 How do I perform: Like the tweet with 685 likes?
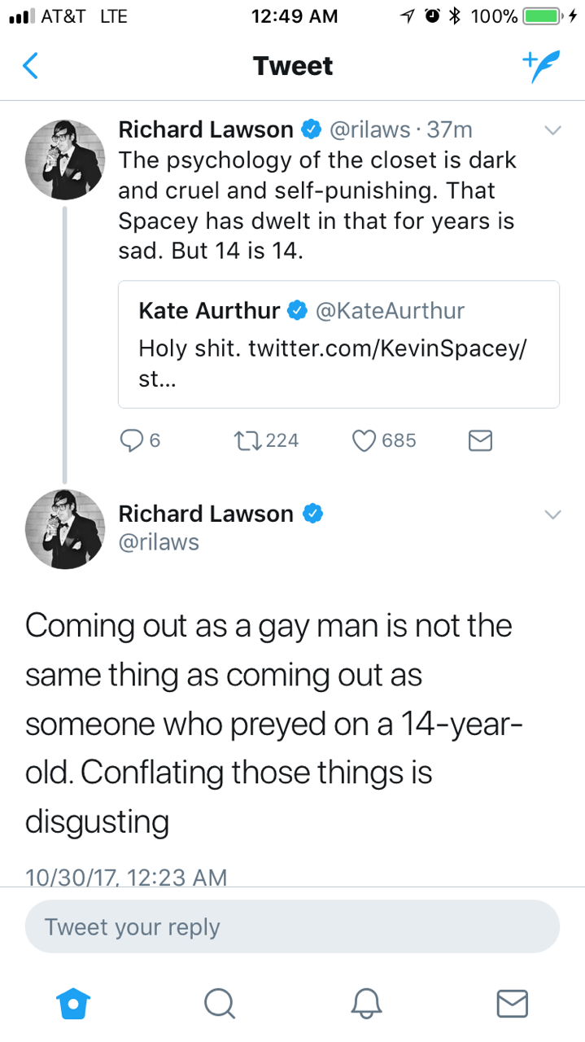(363, 440)
